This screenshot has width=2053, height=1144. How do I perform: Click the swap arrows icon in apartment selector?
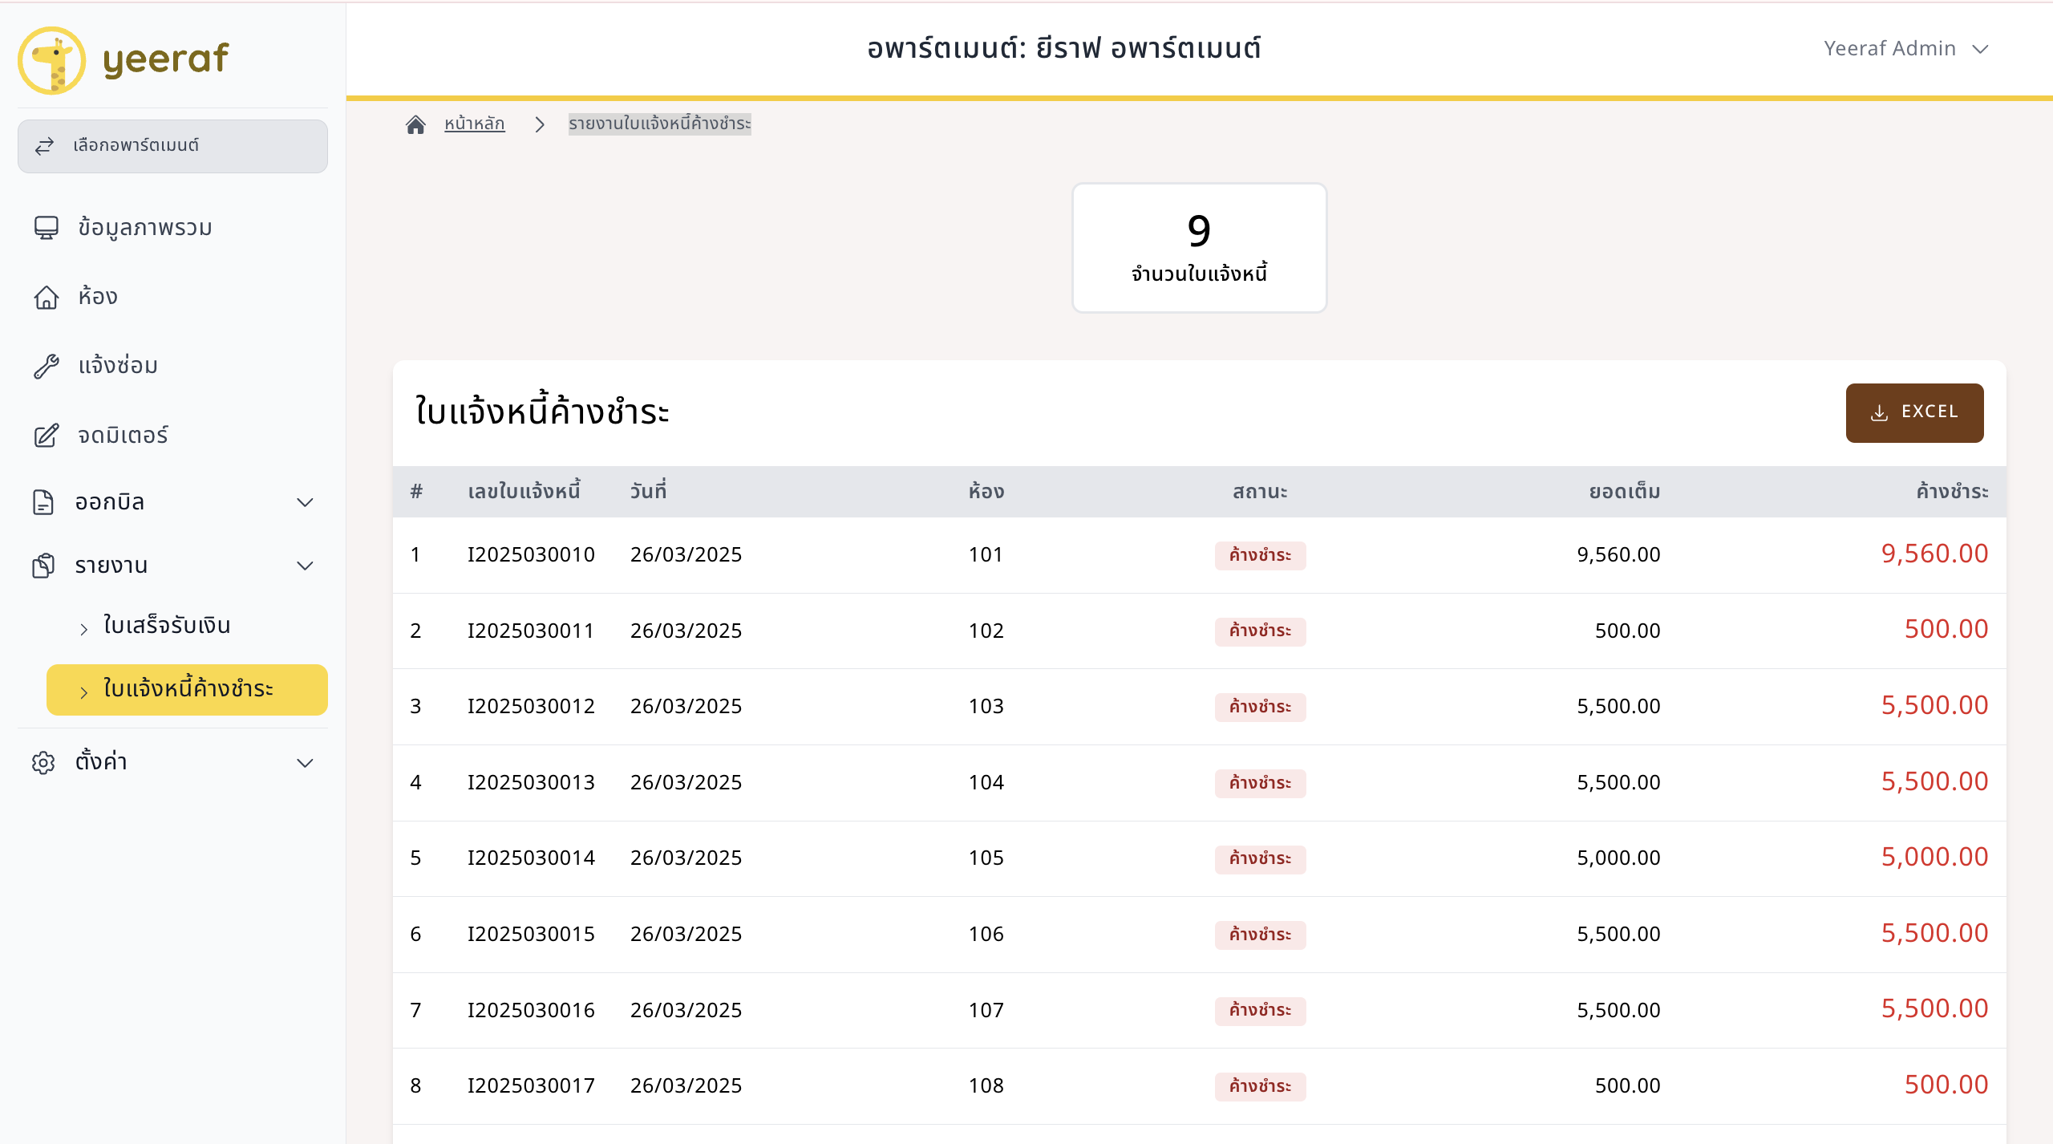[44, 145]
